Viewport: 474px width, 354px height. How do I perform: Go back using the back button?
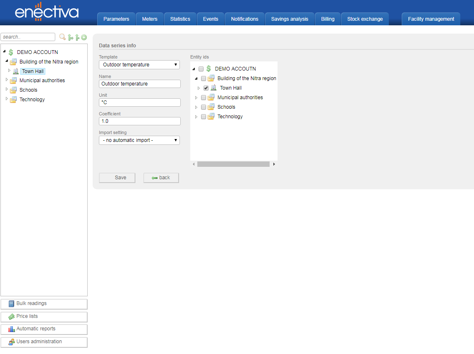pos(161,178)
